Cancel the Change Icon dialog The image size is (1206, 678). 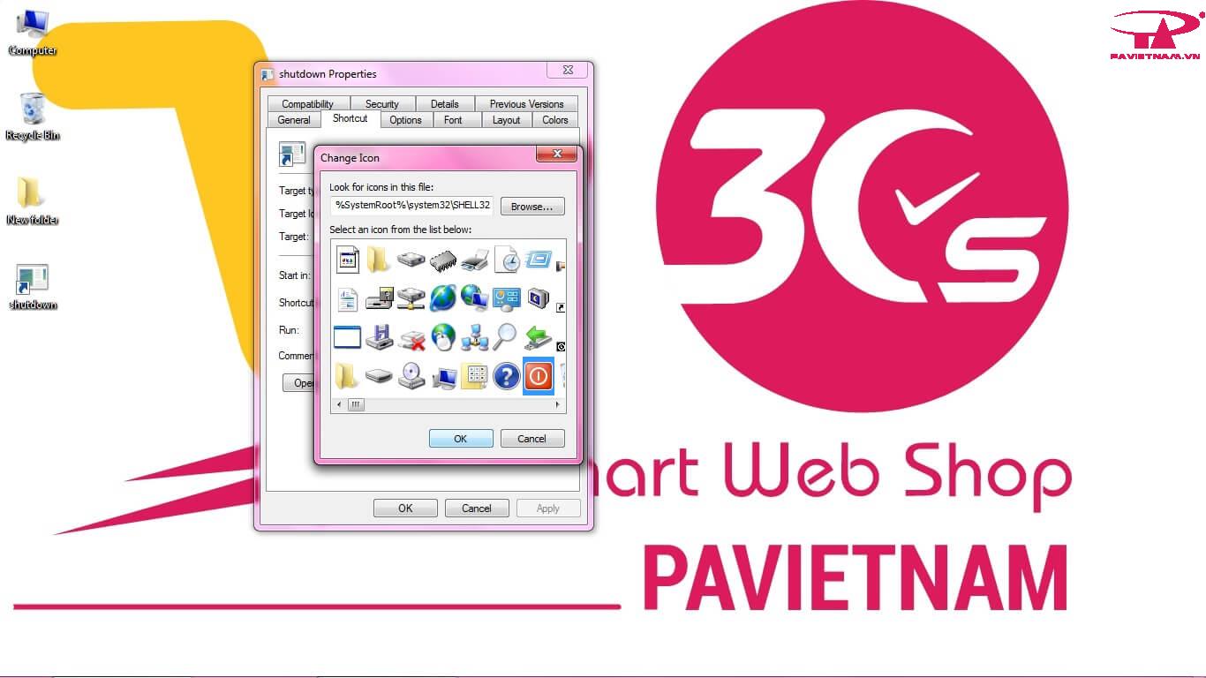coord(531,439)
